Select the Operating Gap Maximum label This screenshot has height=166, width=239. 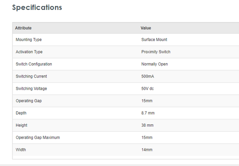pyautogui.click(x=37, y=137)
